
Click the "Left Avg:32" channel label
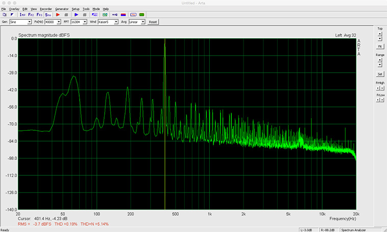[x=346, y=35]
